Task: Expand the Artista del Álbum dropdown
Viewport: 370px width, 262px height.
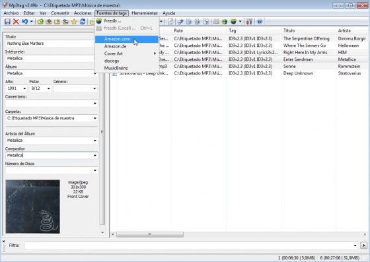Action: click(95, 141)
